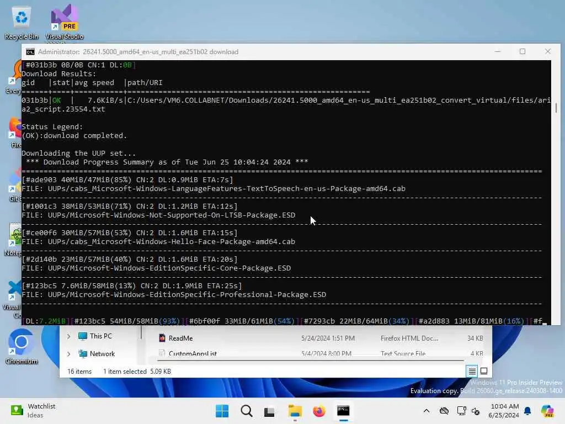This screenshot has height=424, width=565.
Task: Click the TextToSpeech cab file line
Action: pos(214,189)
